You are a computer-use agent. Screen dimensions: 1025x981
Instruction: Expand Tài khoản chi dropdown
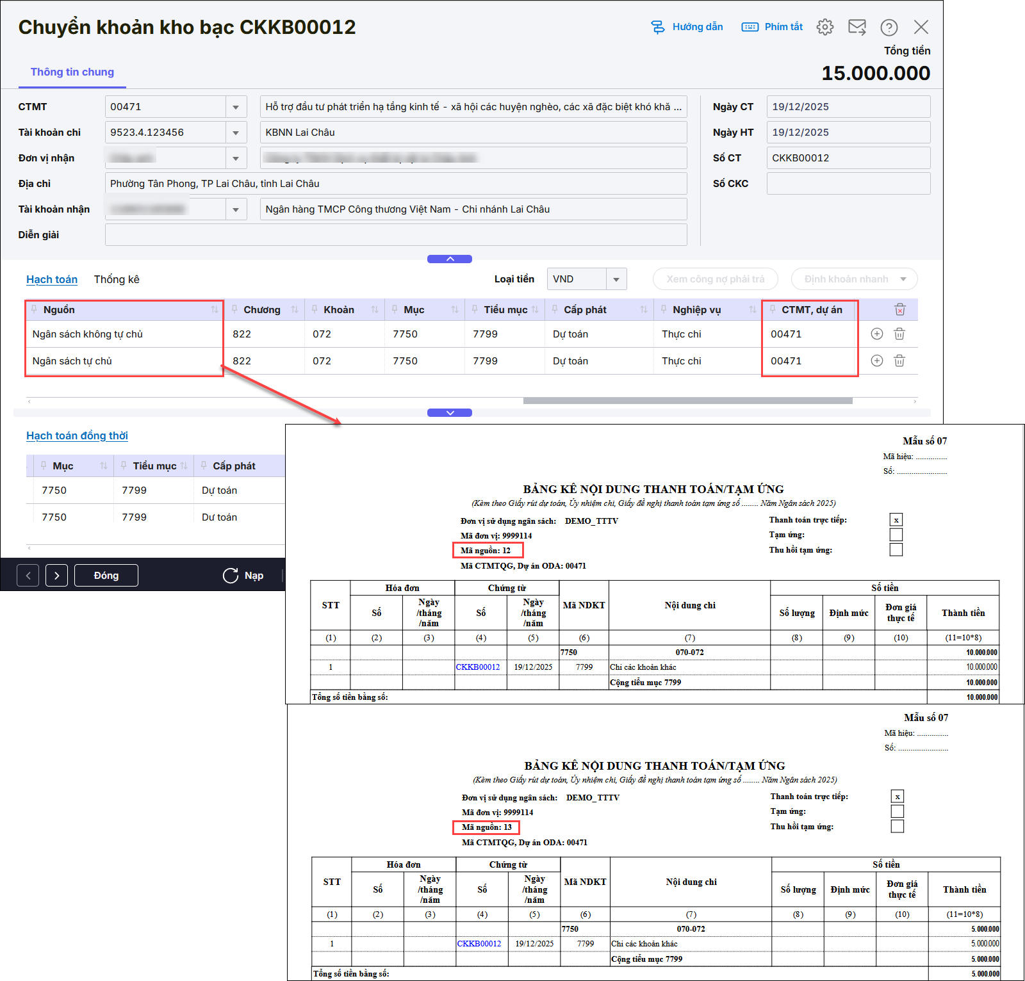(x=236, y=133)
